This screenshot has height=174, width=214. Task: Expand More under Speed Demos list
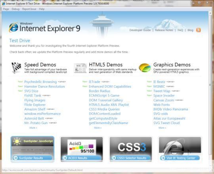tap(33, 128)
